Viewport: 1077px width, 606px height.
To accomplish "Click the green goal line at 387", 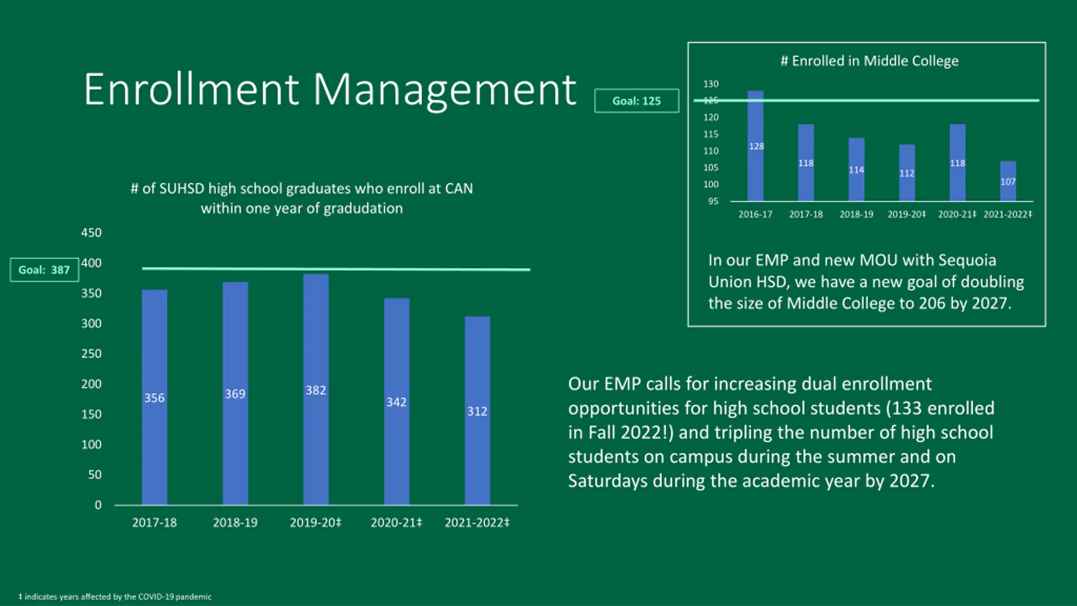I will [x=336, y=268].
